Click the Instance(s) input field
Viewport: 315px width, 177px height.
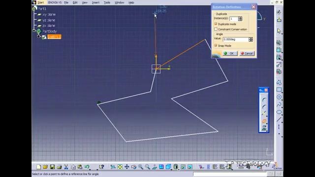click(234, 19)
